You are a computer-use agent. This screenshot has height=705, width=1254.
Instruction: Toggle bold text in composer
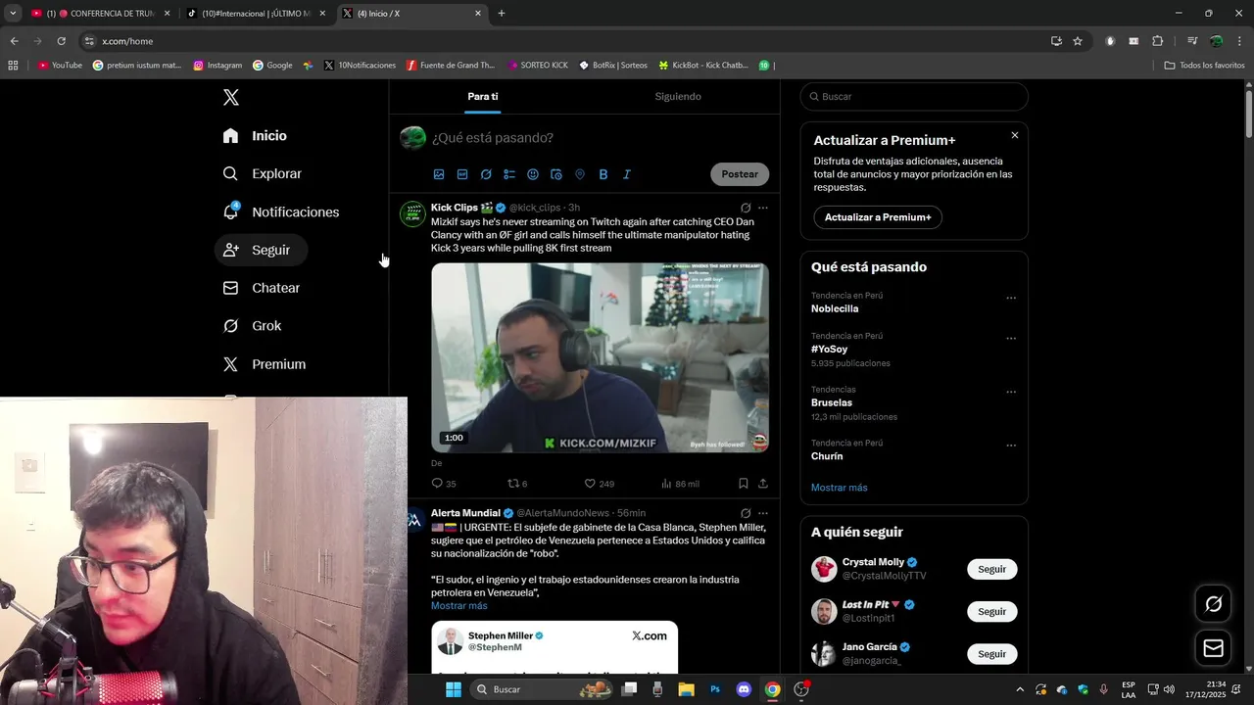pos(603,174)
